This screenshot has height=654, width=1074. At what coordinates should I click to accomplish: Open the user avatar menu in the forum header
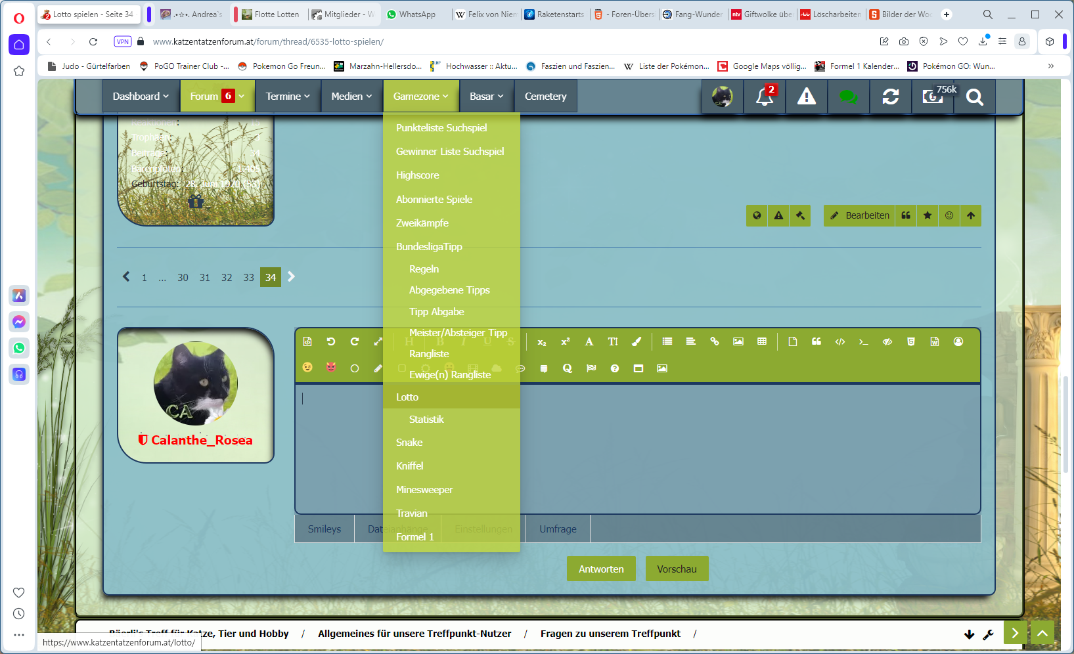(723, 97)
